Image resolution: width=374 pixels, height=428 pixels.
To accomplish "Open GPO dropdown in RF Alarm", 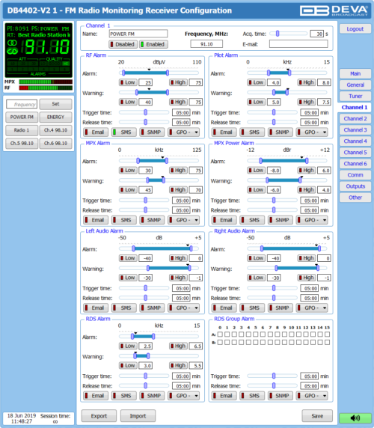I will click(x=183, y=132).
